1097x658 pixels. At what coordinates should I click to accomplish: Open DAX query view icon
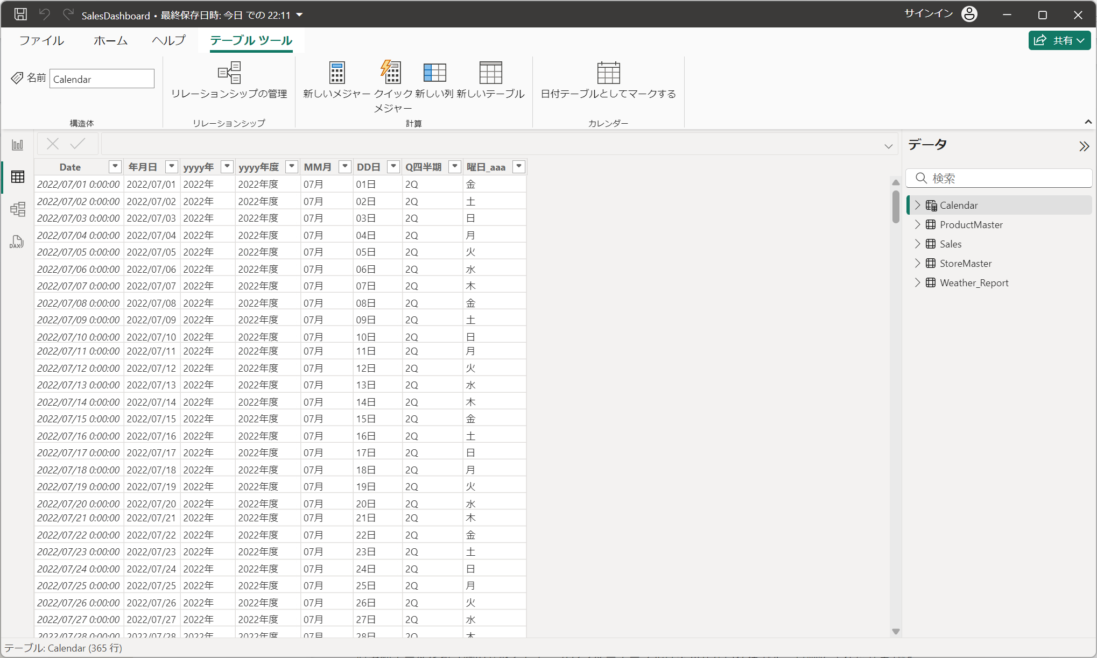pyautogui.click(x=17, y=242)
